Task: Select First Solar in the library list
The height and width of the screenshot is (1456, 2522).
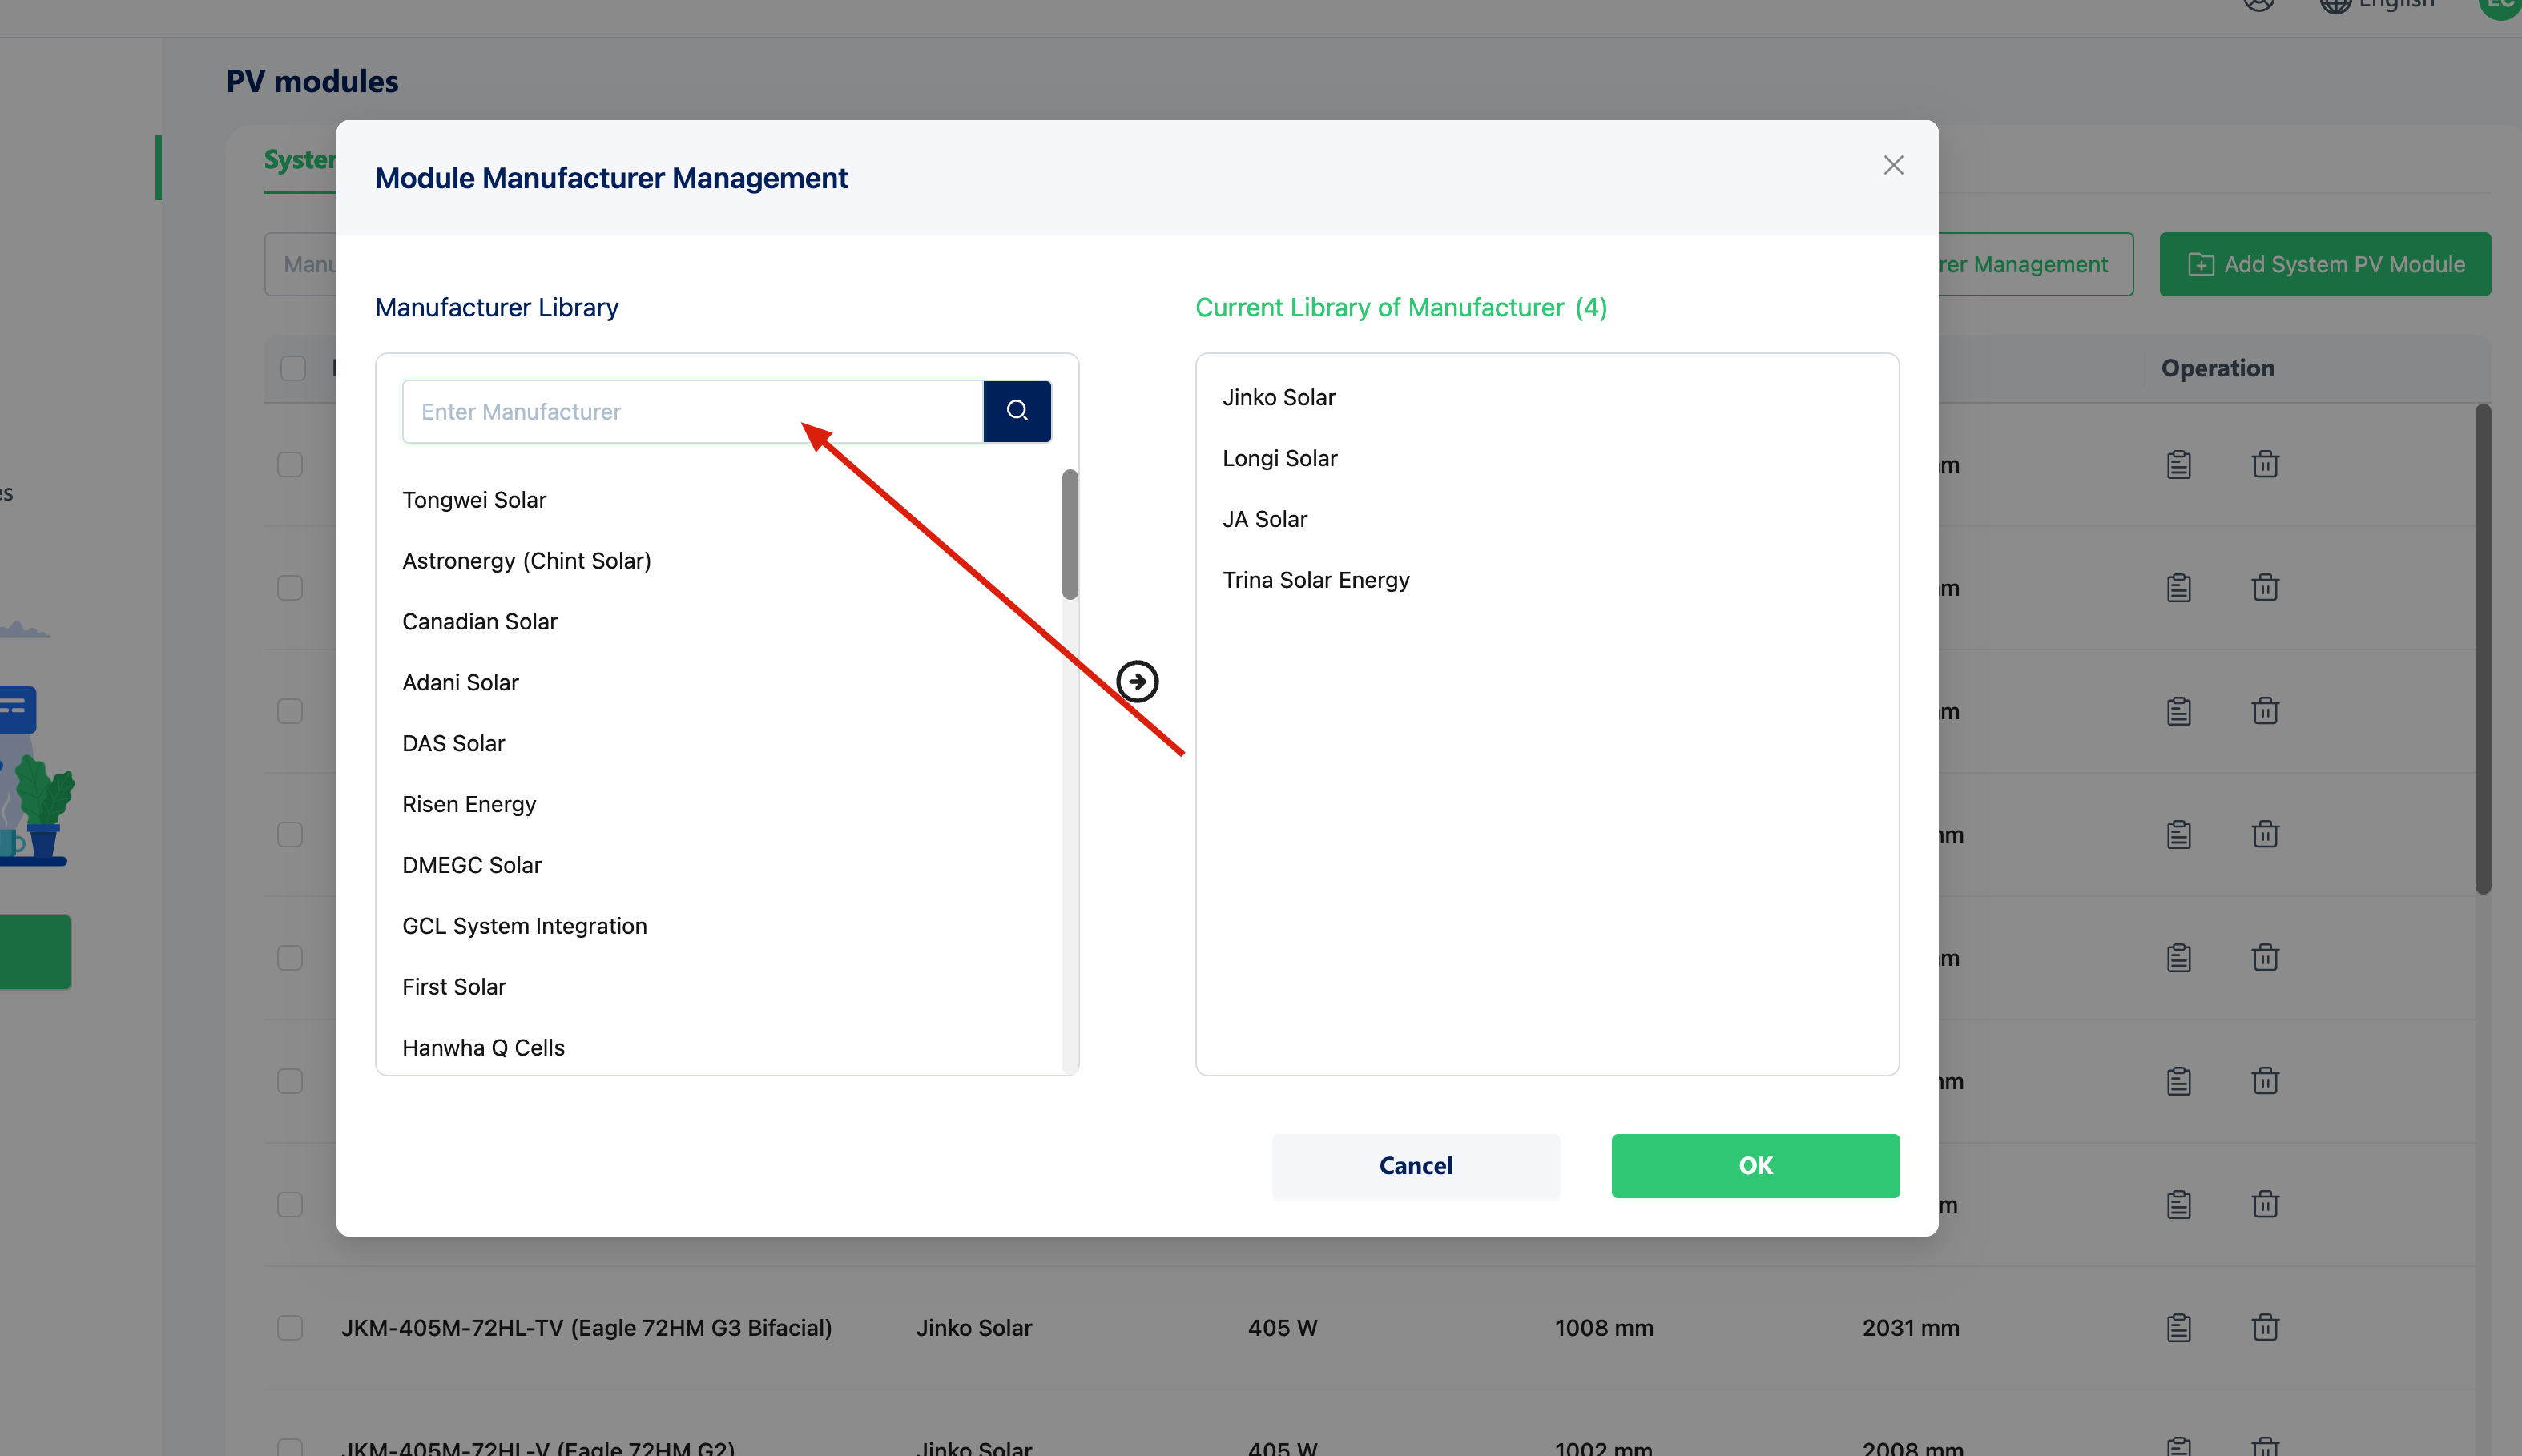Action: pyautogui.click(x=454, y=987)
